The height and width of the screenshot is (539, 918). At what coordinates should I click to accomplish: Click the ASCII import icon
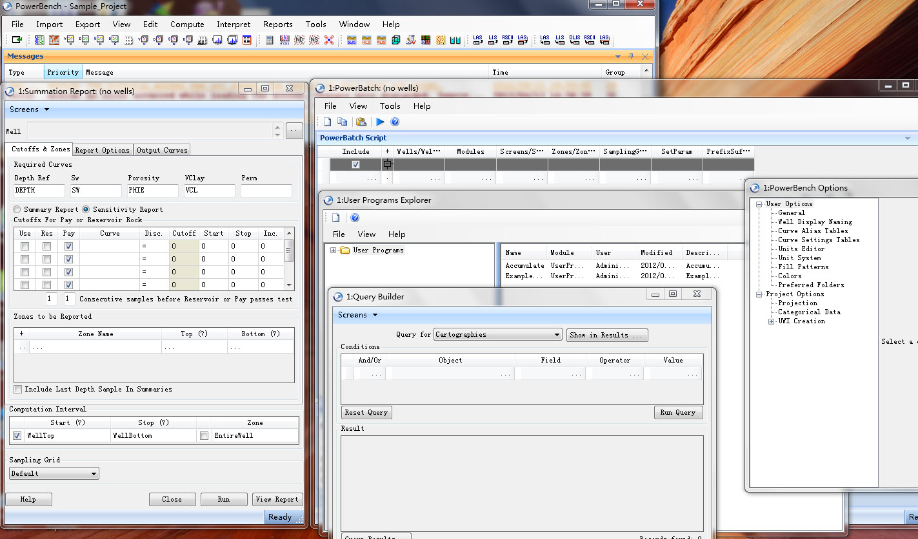(589, 40)
